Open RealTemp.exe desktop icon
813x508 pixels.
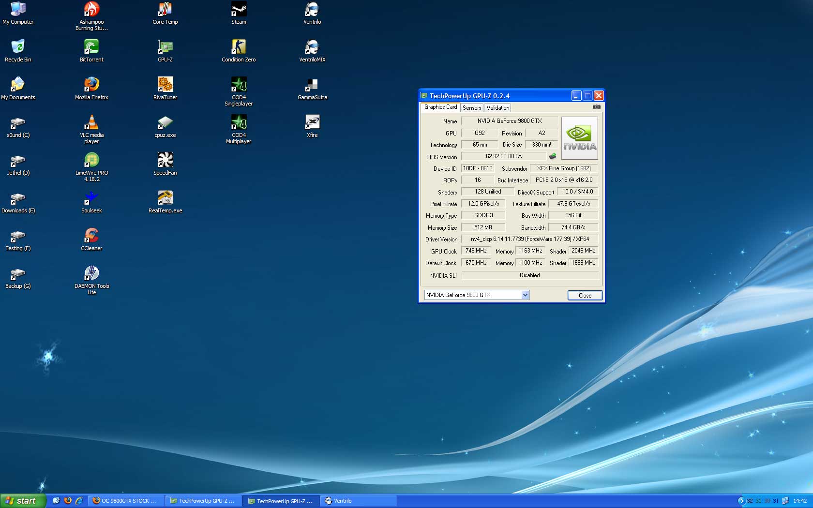165,202
